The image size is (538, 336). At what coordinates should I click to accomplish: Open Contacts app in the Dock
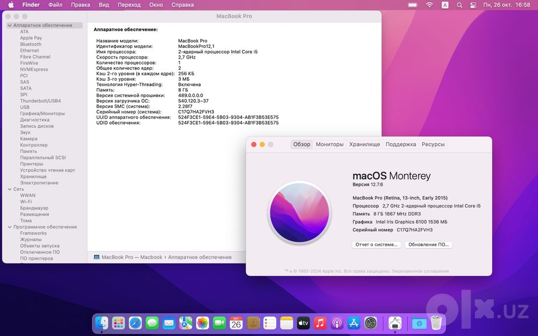(253, 323)
